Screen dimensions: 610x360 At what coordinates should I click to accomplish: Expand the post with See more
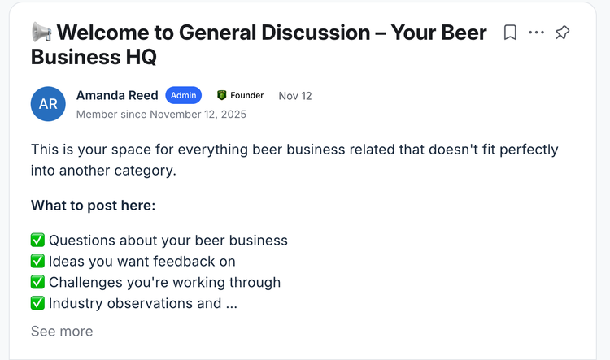(62, 331)
